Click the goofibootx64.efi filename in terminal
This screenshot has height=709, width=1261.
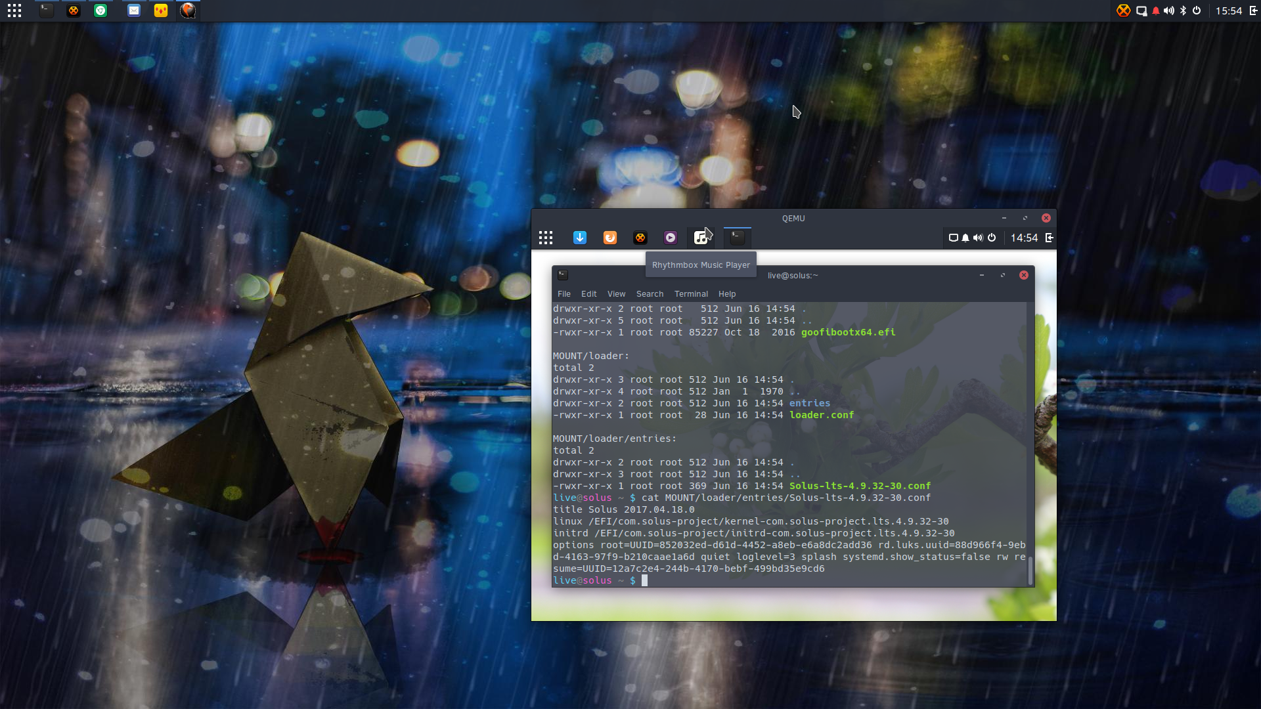pos(848,332)
